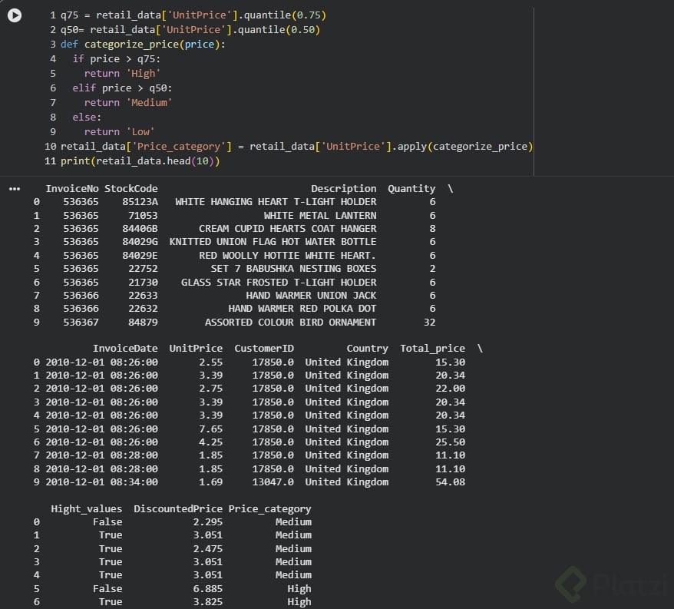Image resolution: width=674 pixels, height=609 pixels.
Task: Click stock code 85123A
Action: point(140,202)
